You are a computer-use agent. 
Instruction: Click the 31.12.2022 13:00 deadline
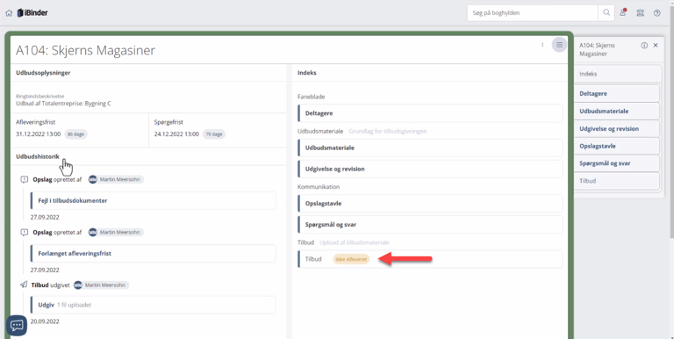click(39, 134)
